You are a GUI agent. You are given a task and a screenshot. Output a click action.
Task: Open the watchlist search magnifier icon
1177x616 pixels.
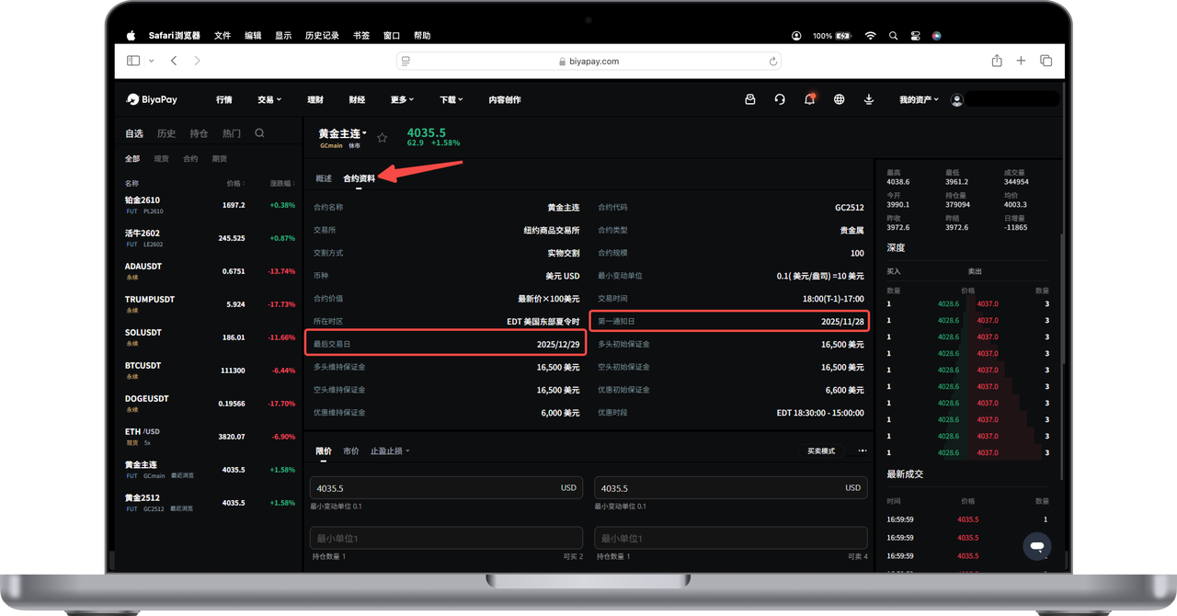coord(259,133)
